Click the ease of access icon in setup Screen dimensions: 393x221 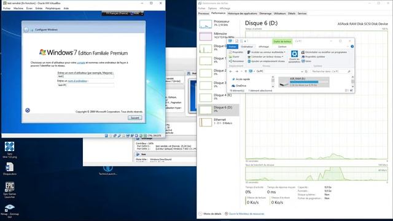(x=28, y=110)
